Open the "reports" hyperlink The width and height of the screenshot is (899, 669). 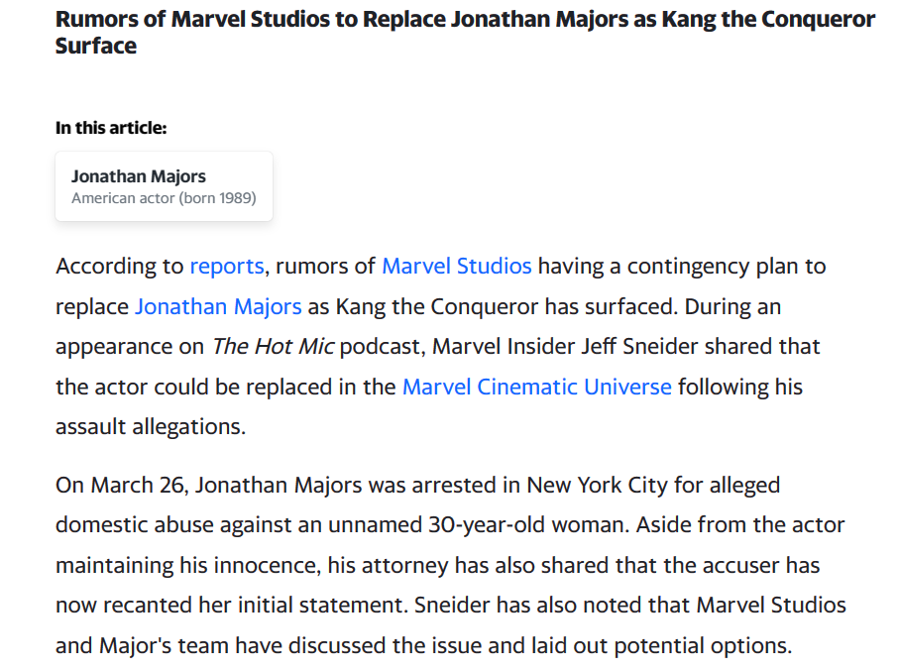pyautogui.click(x=227, y=266)
